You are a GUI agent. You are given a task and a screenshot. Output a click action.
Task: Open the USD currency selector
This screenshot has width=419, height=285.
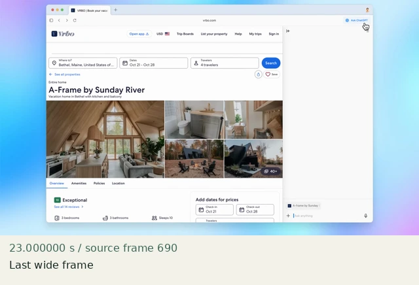(163, 34)
